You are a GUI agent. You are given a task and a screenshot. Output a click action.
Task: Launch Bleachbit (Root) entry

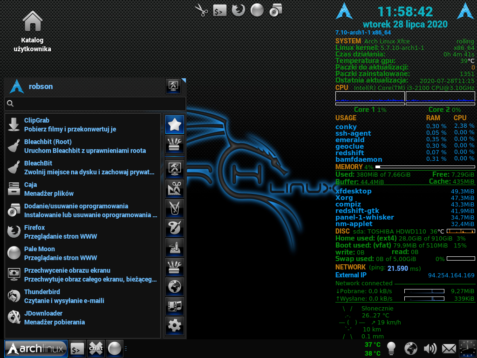tap(82, 146)
